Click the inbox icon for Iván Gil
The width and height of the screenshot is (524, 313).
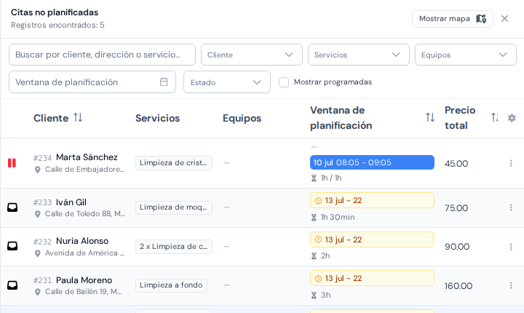[x=12, y=207]
